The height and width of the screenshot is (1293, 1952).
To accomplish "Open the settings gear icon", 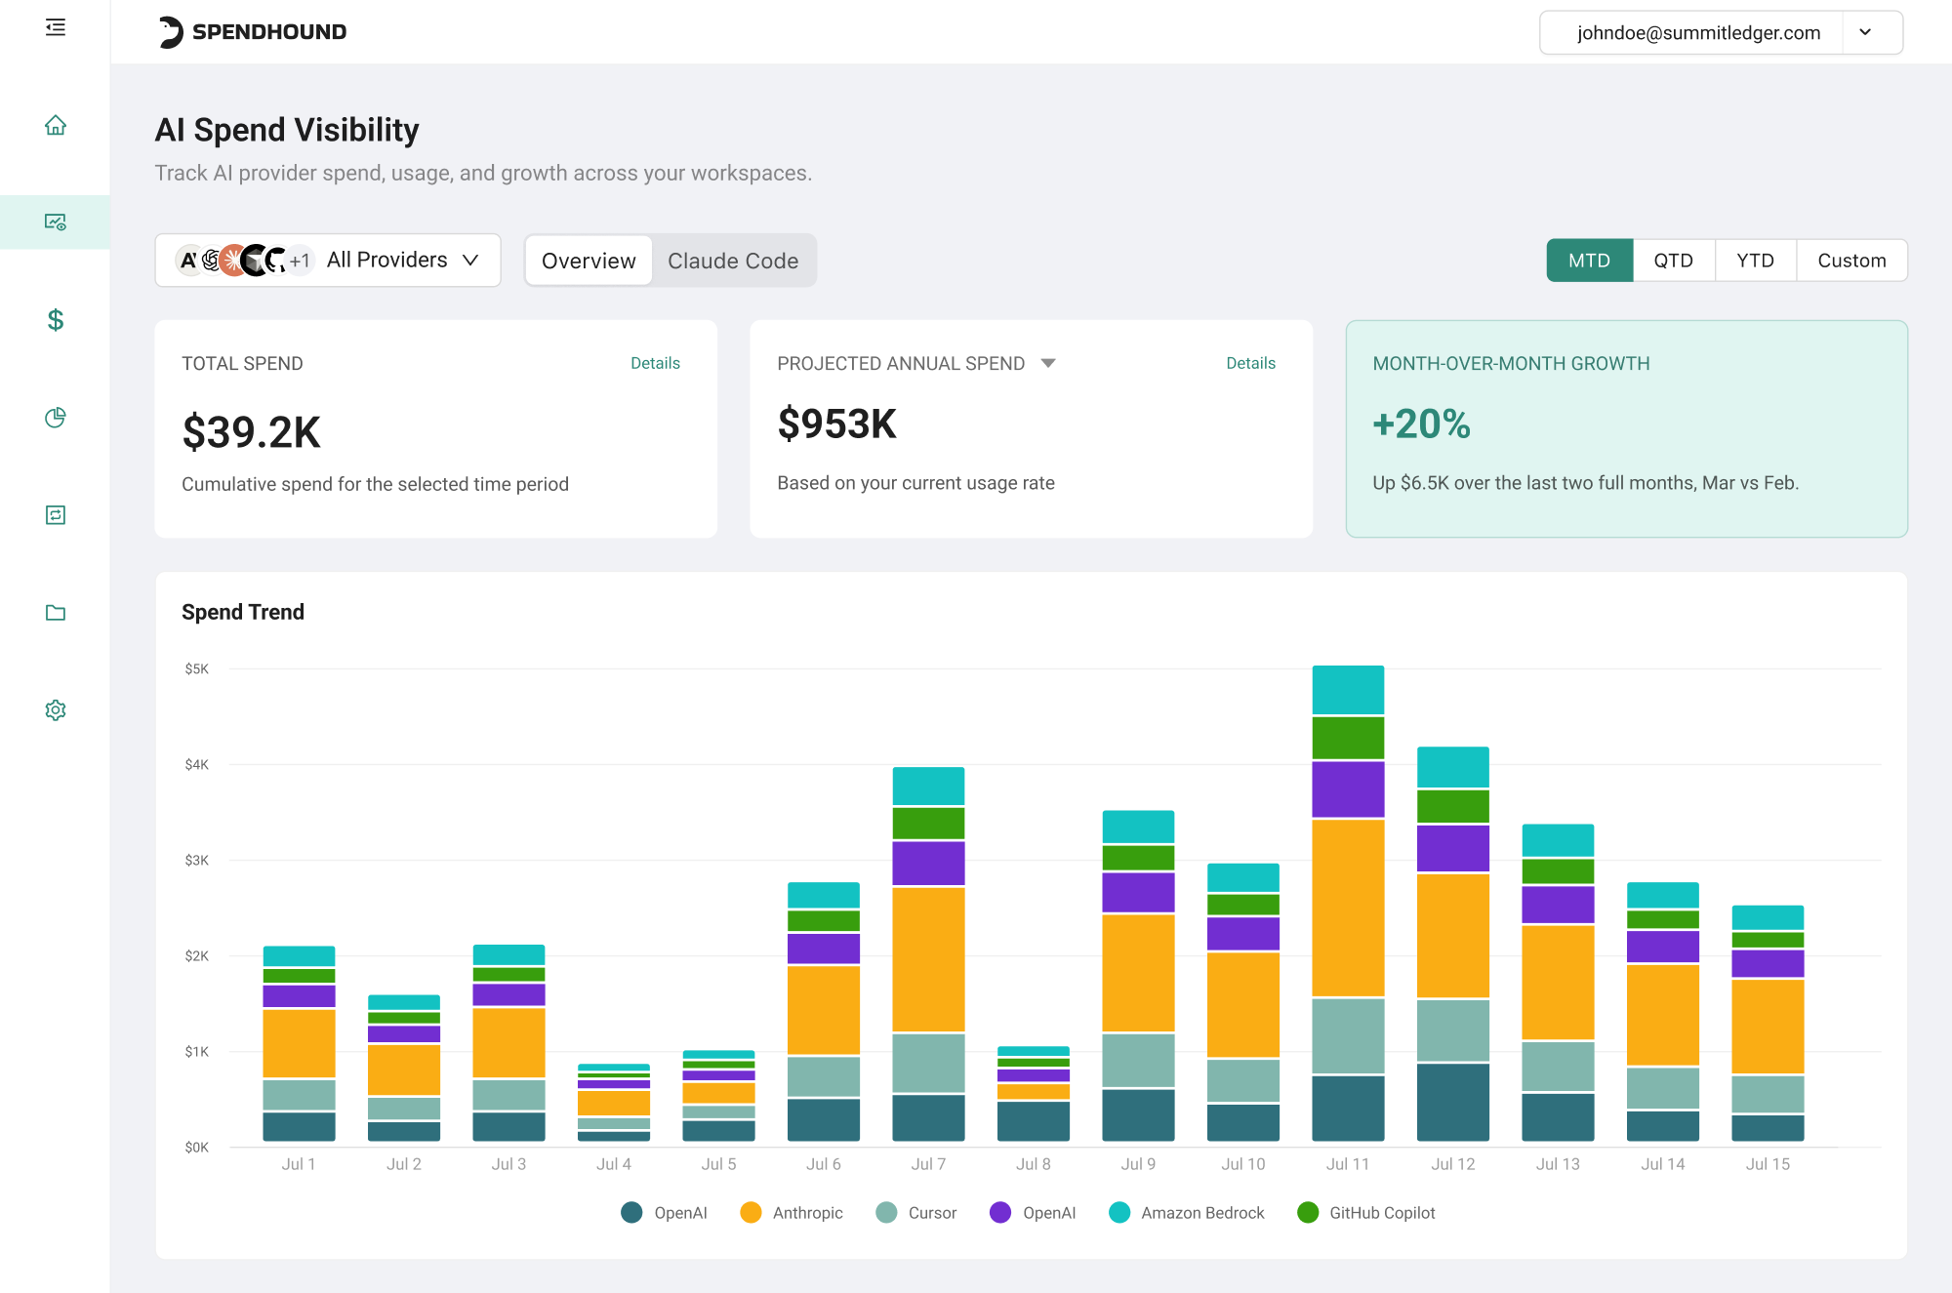I will (x=56, y=710).
